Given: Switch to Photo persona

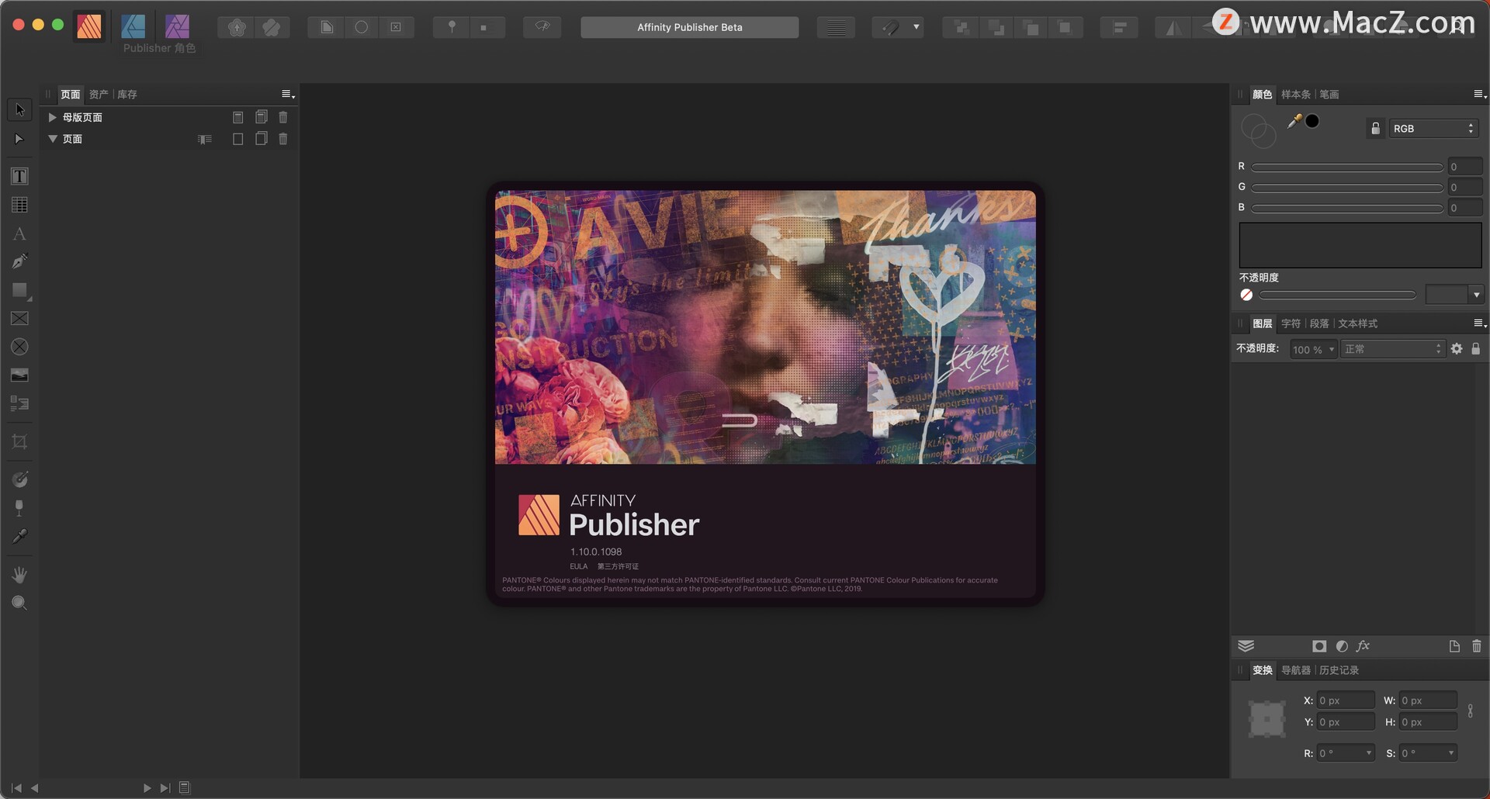Looking at the screenshot, I should [x=177, y=26].
